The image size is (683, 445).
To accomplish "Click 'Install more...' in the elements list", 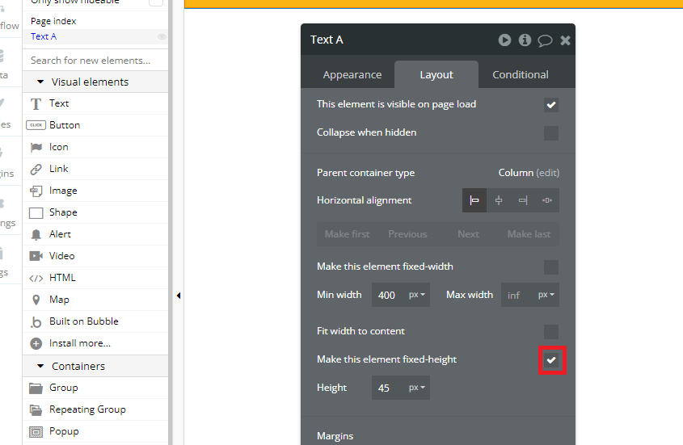I will pyautogui.click(x=79, y=343).
